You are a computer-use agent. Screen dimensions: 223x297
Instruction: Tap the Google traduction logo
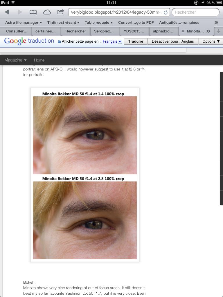click(29, 41)
